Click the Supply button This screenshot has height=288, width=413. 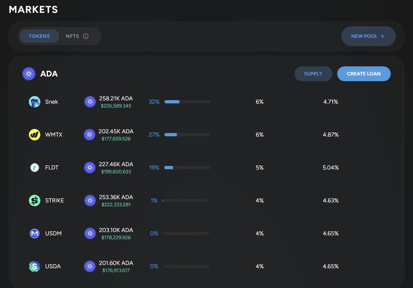tap(313, 74)
